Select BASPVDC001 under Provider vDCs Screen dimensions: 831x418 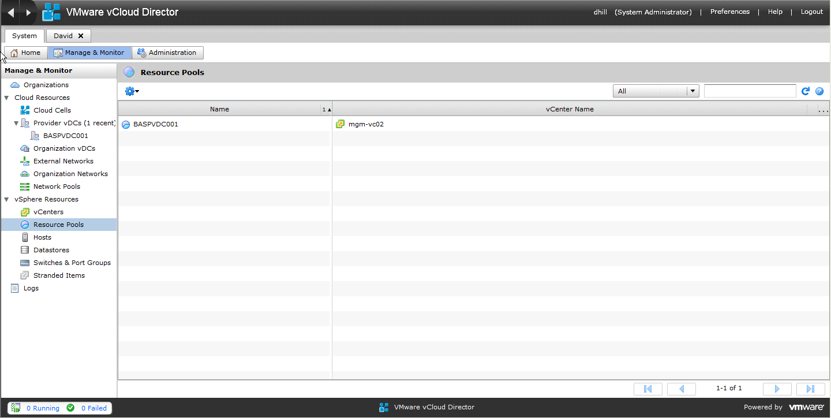66,136
